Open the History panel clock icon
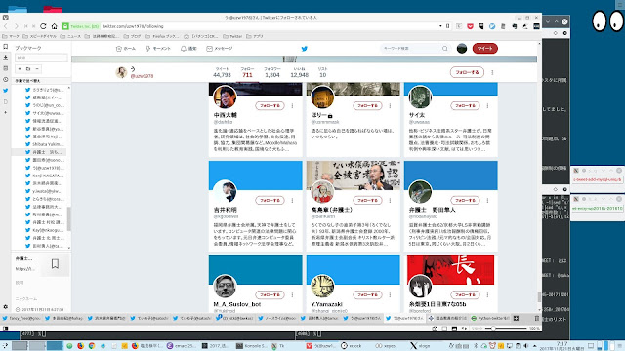The image size is (625, 351). (x=5, y=80)
